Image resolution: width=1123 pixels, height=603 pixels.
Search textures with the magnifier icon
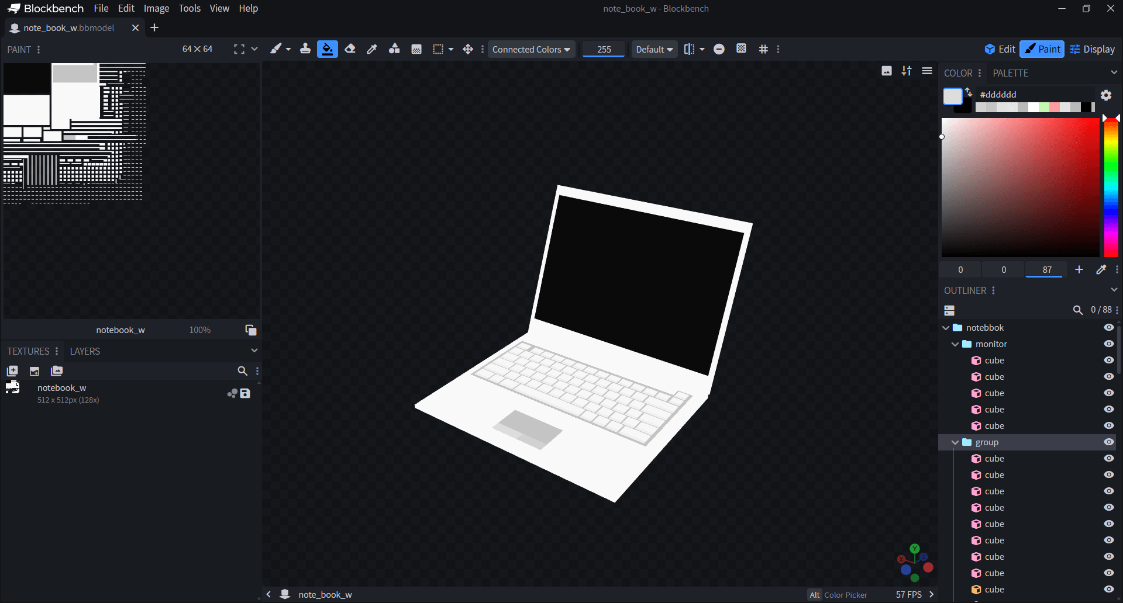tap(242, 371)
